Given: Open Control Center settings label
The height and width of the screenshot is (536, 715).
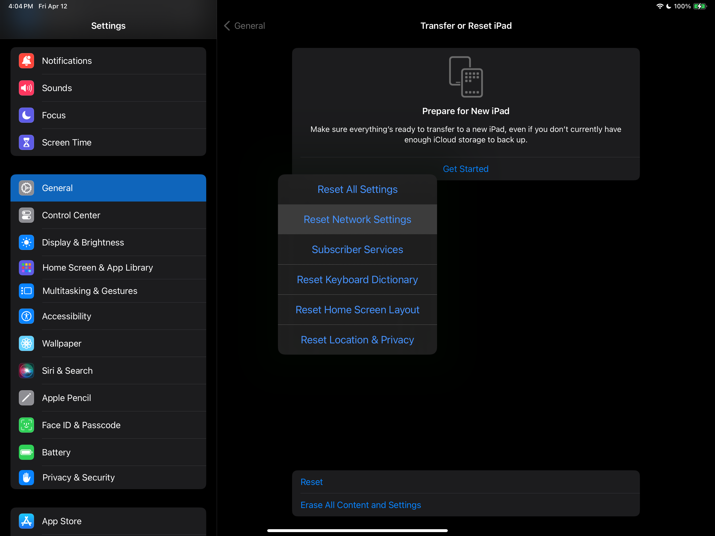Looking at the screenshot, I should click(x=71, y=215).
